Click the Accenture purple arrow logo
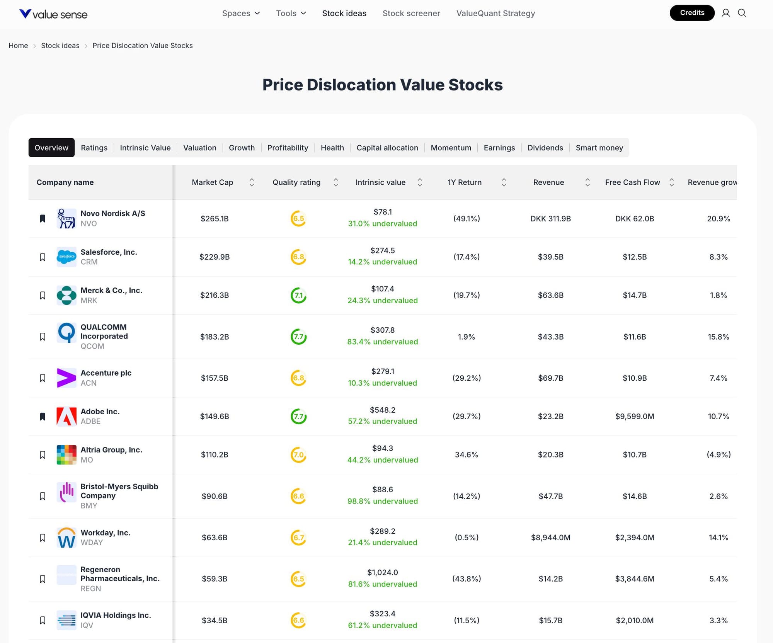The image size is (773, 643). pos(66,378)
